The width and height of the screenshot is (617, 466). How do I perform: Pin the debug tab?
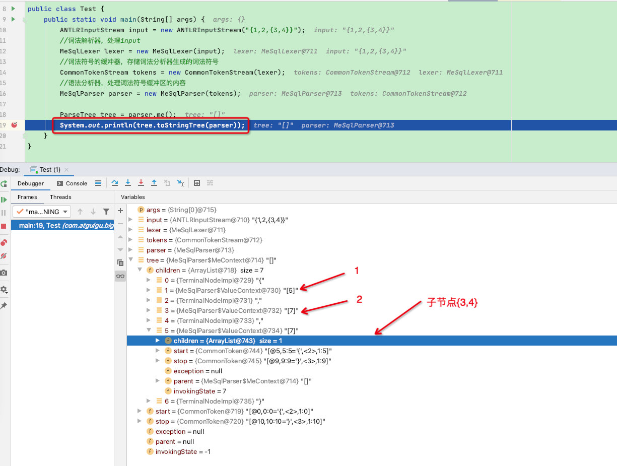(x=4, y=306)
